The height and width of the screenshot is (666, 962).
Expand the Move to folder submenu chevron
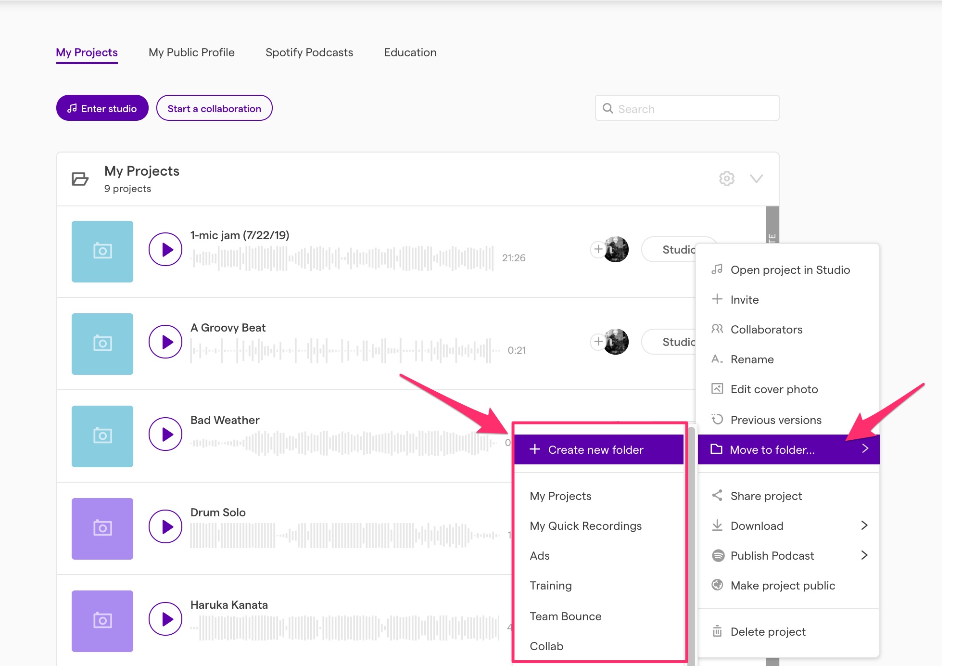click(x=865, y=449)
